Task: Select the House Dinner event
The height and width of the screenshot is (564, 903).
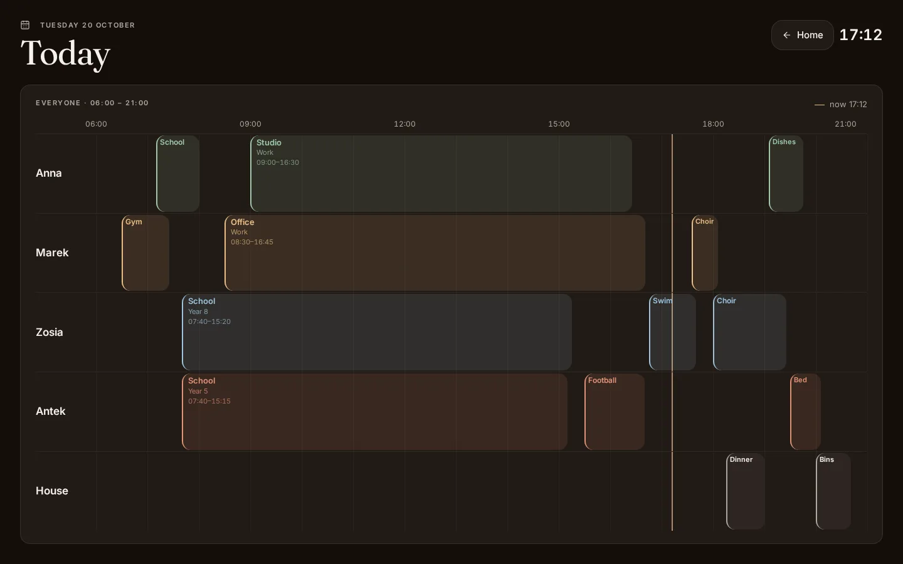Action: point(746,491)
